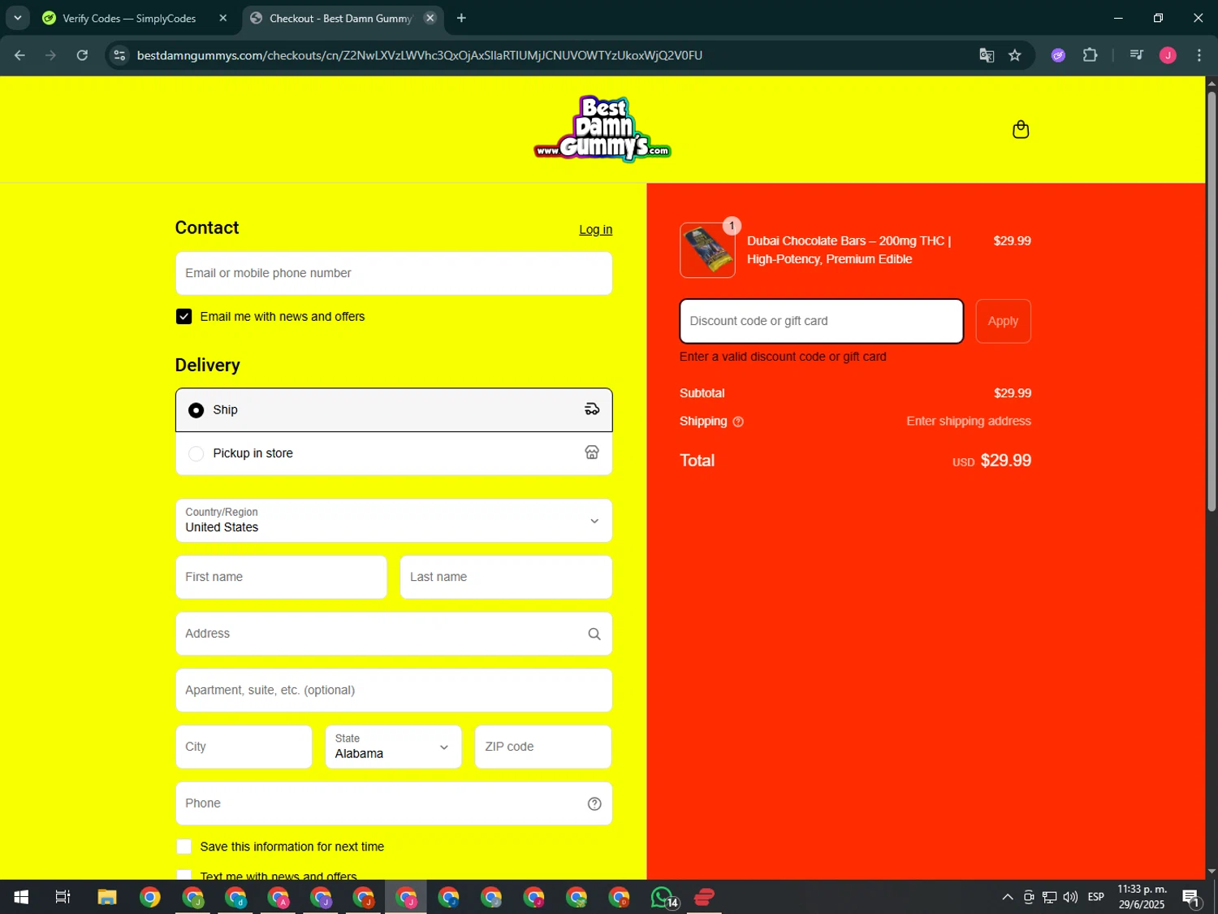Screen dimensions: 1218x914
Task: Click the Discount code or gift card field
Action: click(821, 321)
